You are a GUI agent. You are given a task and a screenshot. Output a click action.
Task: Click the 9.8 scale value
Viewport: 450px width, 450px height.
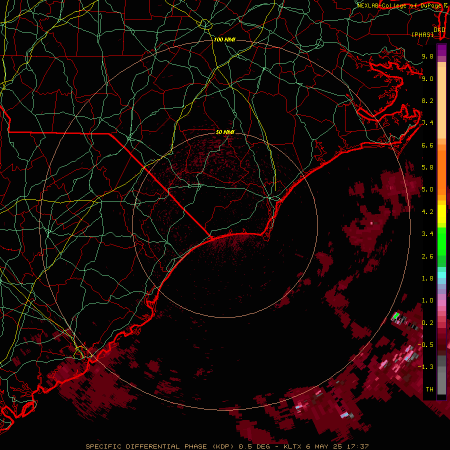[427, 56]
